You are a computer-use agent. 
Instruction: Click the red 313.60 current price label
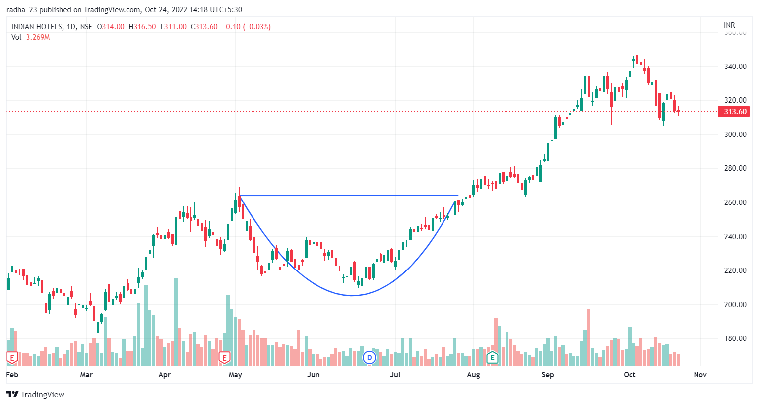tap(734, 111)
